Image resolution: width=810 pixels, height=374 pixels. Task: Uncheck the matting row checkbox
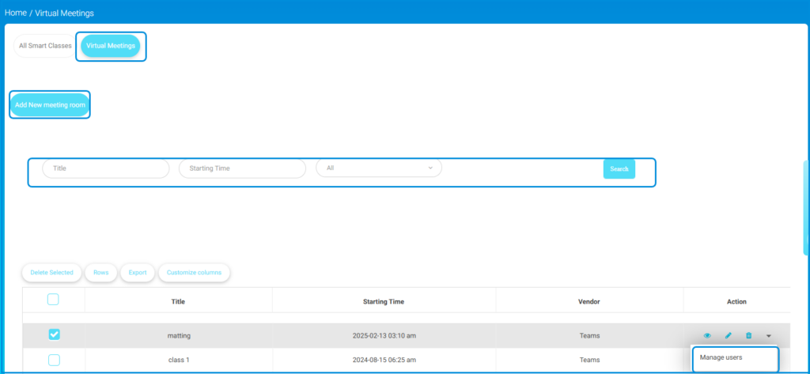click(x=54, y=334)
